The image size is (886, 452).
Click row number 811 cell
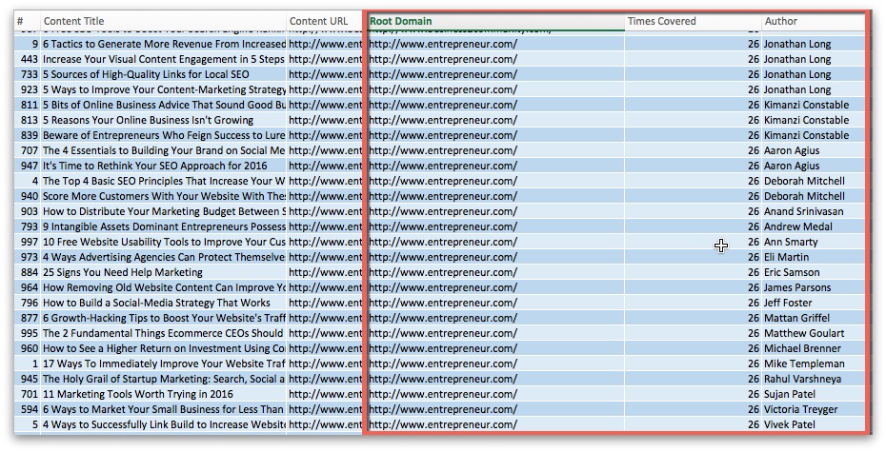(x=27, y=105)
